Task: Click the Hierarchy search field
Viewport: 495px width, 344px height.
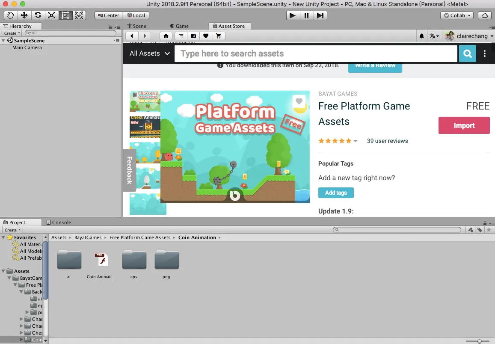Action: pyautogui.click(x=71, y=33)
